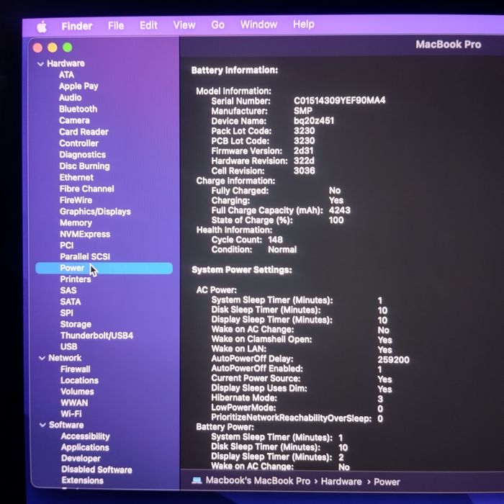The height and width of the screenshot is (504, 504).
Task: Collapse the Network section chevron
Action: point(42,358)
